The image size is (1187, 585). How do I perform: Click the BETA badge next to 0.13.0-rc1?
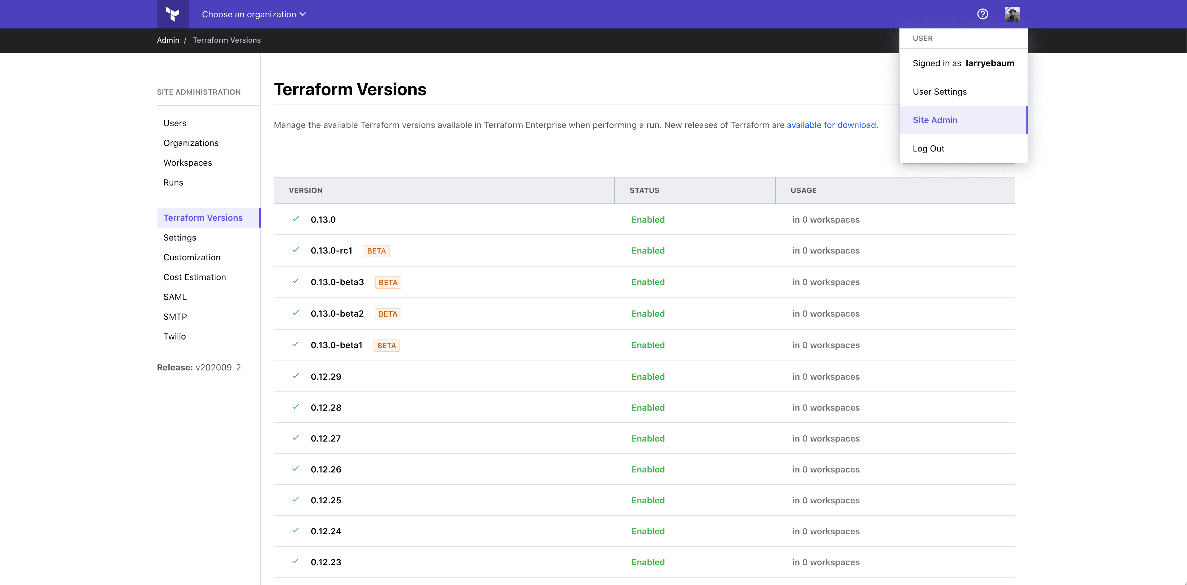(x=376, y=251)
